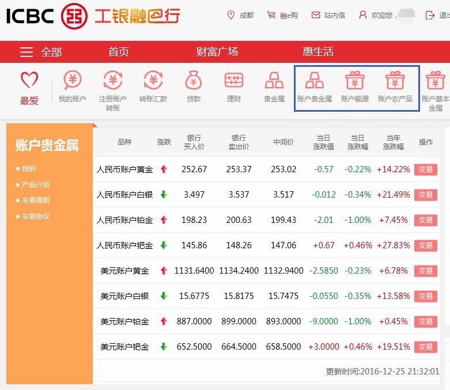Viewport: 450px width, 390px height.
Task: Open the 贷款 money bag icon
Action: [x=194, y=79]
